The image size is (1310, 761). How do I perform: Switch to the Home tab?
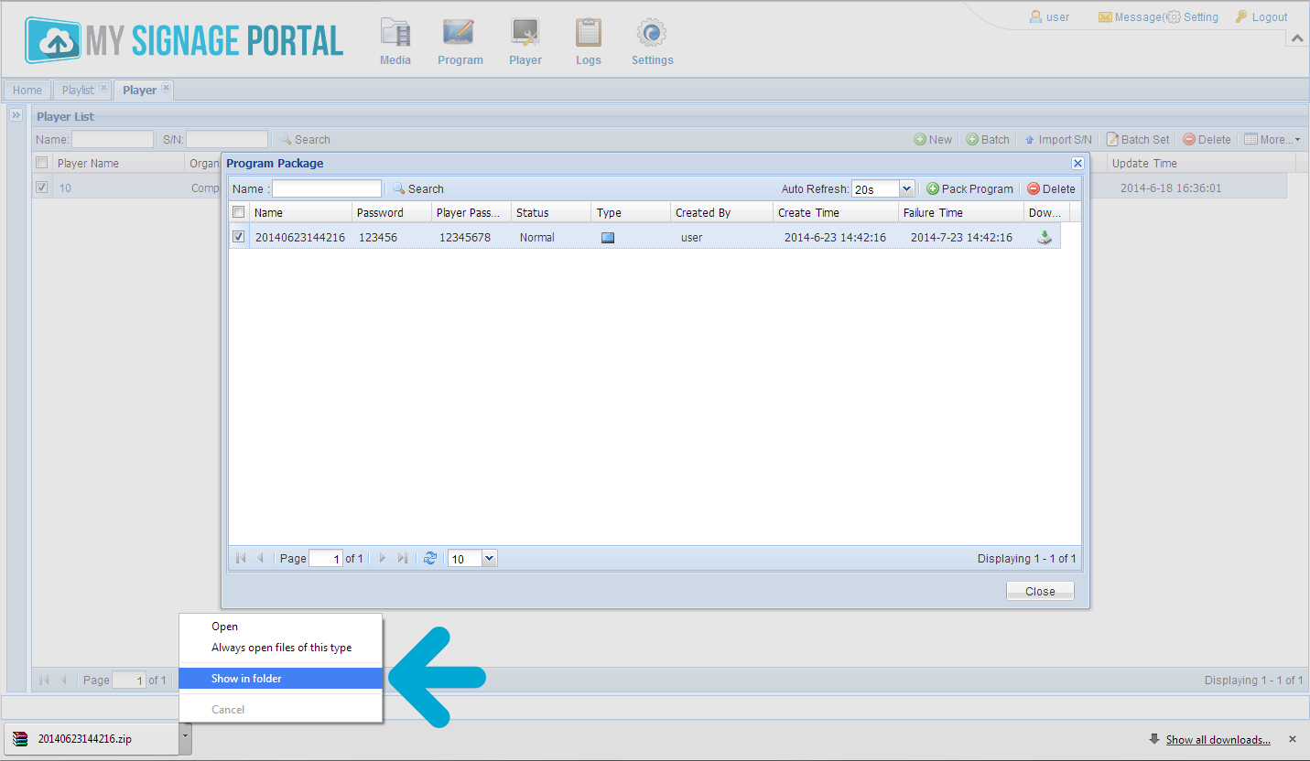27,90
